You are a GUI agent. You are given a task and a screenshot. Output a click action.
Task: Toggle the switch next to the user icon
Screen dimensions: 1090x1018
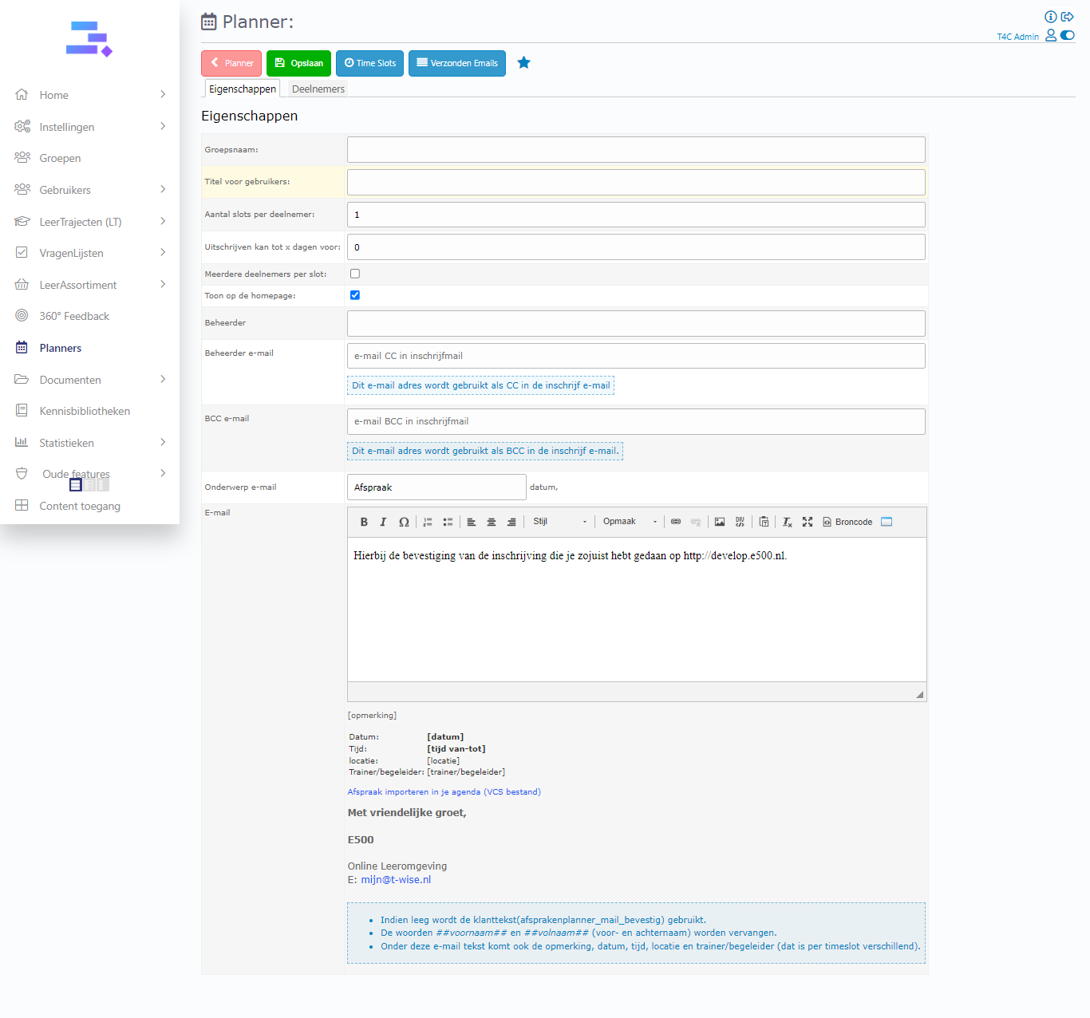click(x=1068, y=35)
